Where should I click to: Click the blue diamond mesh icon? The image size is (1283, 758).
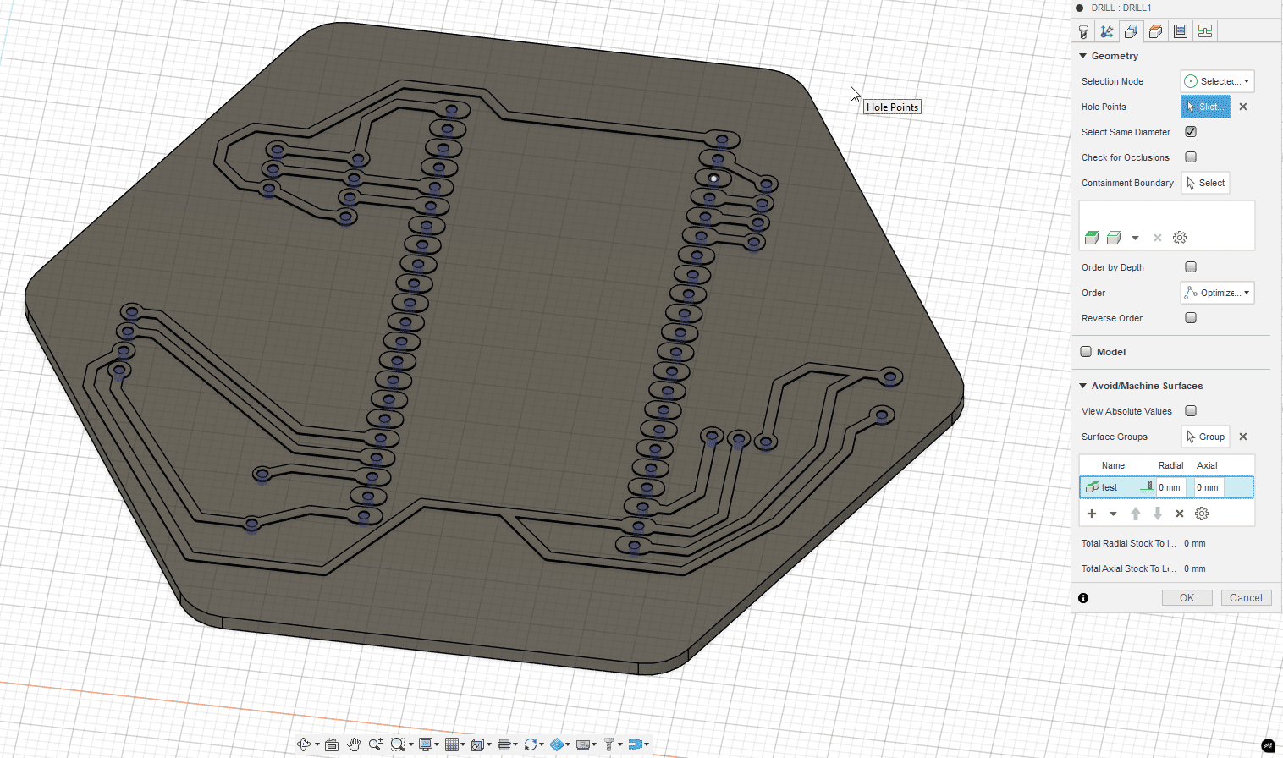(557, 744)
